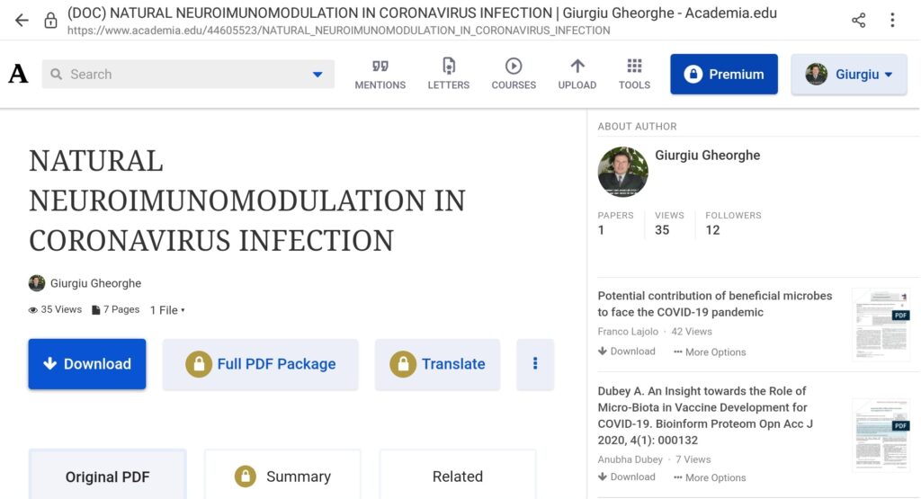This screenshot has height=499, width=921.
Task: Click the Upload arrow icon
Action: coord(577,67)
